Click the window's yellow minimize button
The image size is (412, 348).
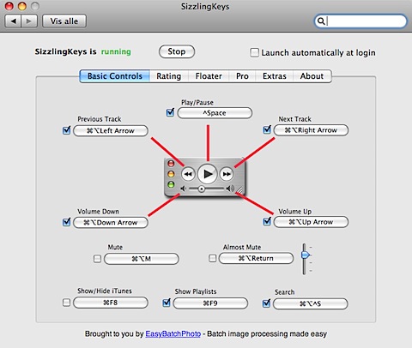pos(22,6)
